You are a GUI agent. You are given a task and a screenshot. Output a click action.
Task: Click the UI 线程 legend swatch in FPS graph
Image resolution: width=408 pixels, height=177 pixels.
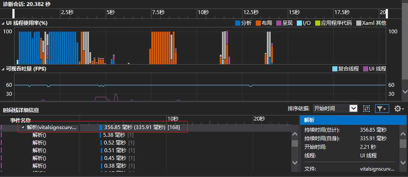(366, 69)
